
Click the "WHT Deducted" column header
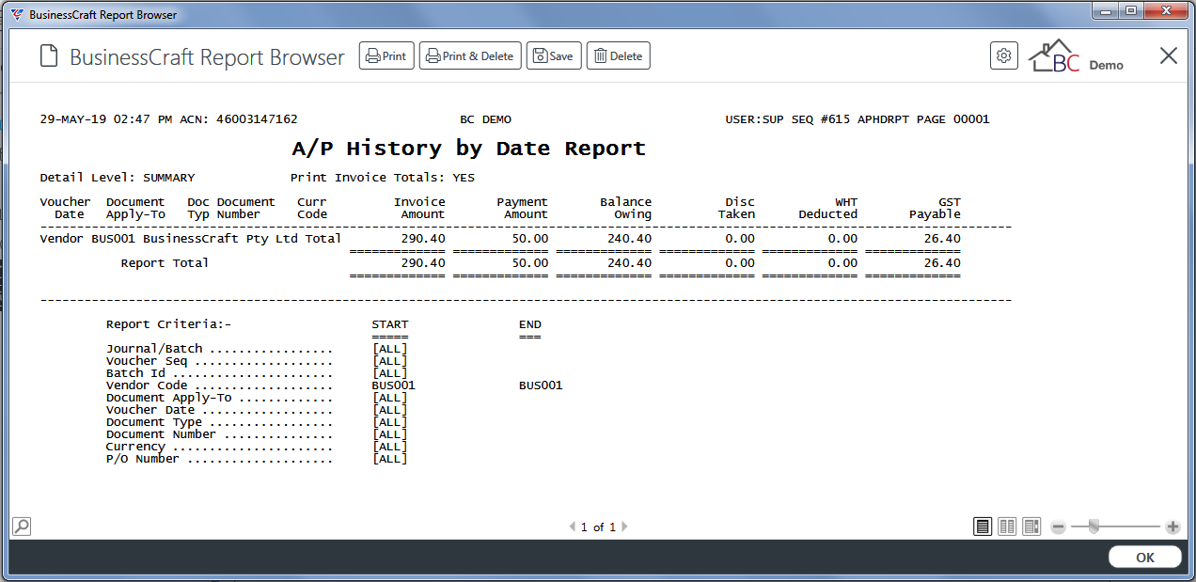[x=828, y=208]
